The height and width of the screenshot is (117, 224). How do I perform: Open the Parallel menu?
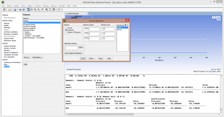pos(62,6)
